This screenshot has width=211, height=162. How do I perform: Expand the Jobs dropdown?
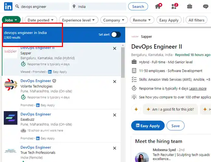click(x=11, y=20)
